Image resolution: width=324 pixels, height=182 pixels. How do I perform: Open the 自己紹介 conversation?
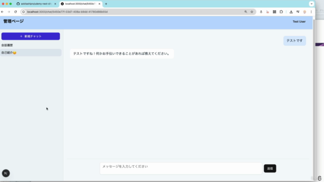[x=31, y=53]
